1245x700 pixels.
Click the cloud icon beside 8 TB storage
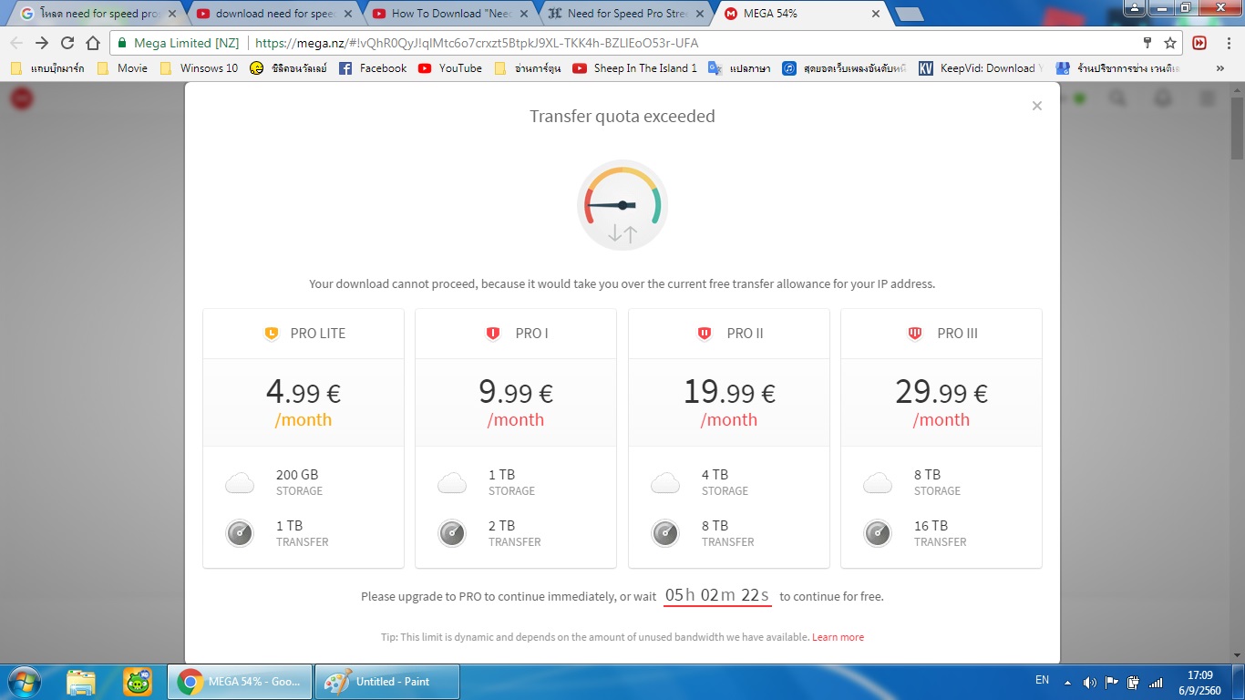pos(878,482)
